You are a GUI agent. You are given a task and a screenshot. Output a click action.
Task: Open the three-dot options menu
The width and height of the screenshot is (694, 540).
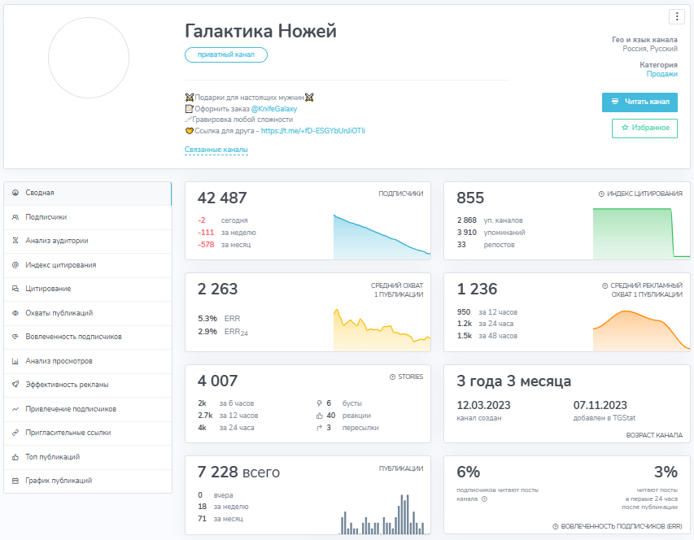coord(677,17)
